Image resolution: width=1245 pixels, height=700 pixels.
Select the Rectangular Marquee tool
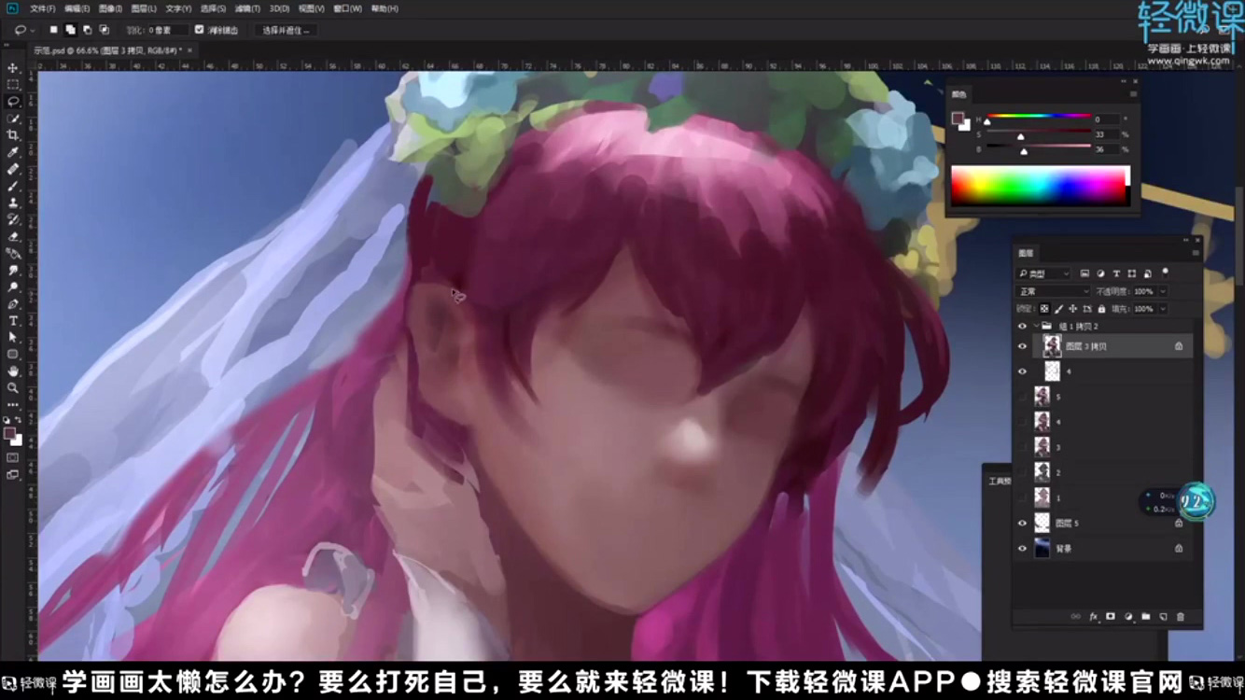pyautogui.click(x=13, y=85)
